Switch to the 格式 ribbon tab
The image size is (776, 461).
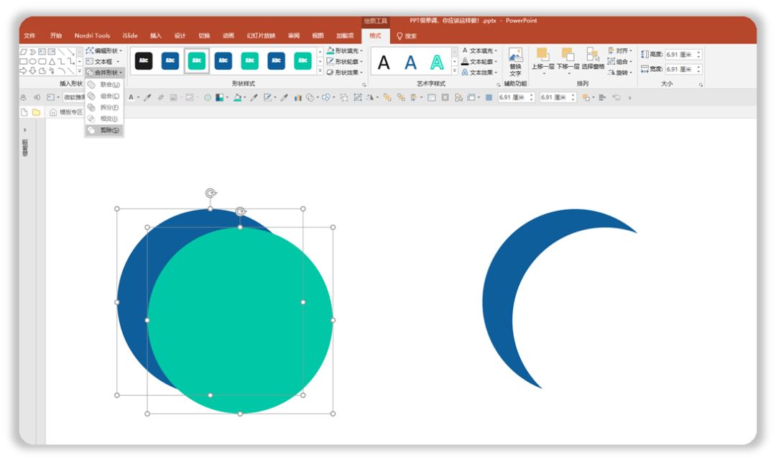tap(375, 36)
